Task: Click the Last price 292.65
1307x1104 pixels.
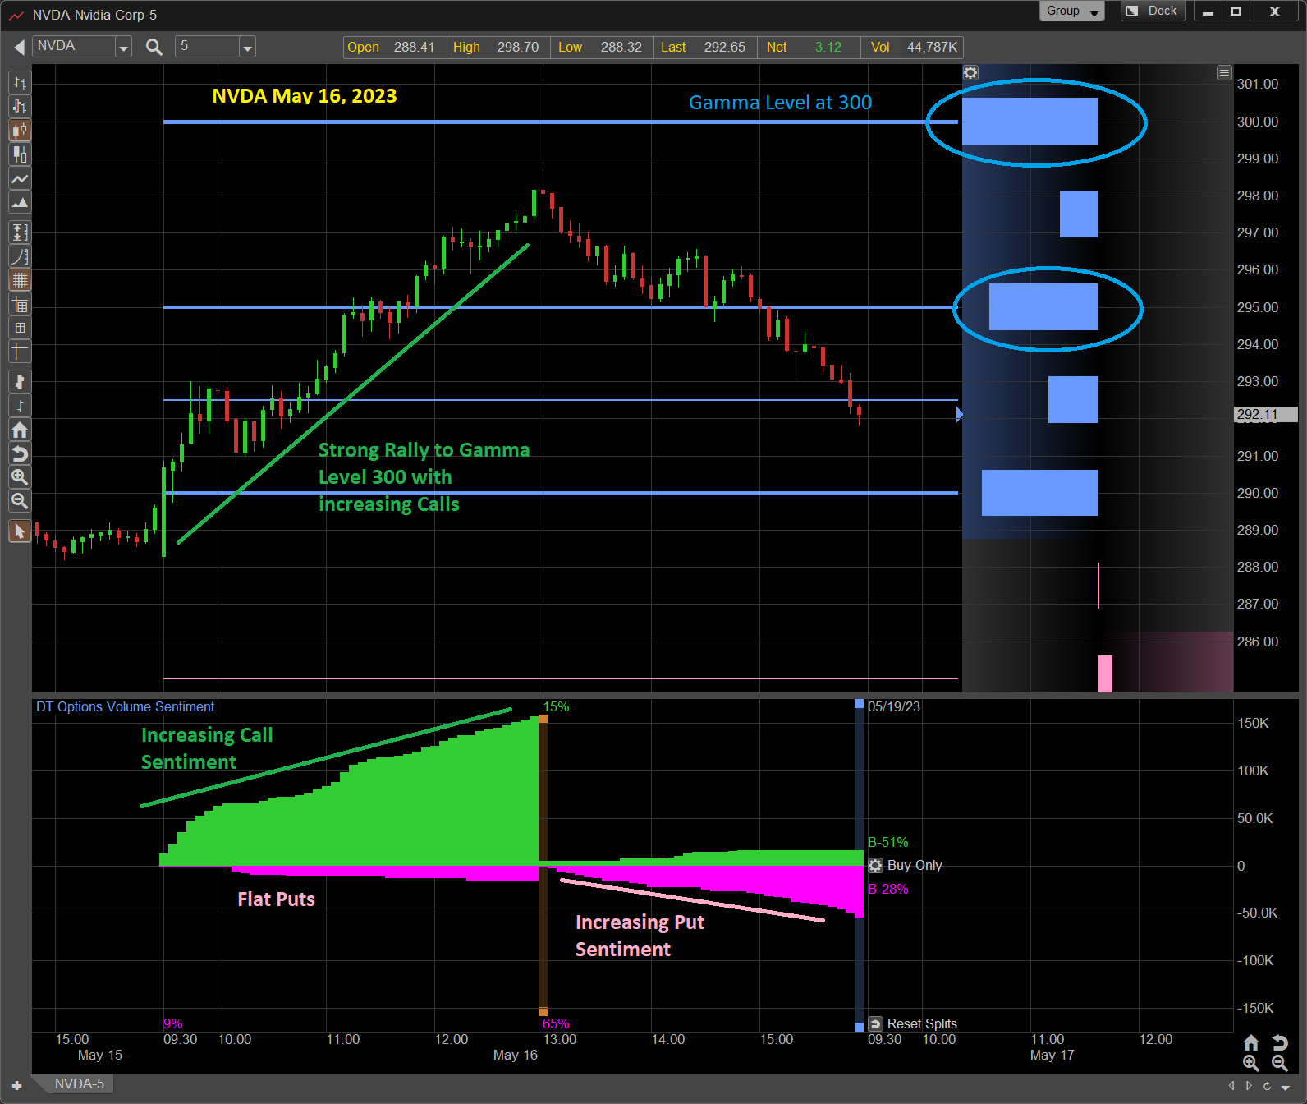Action: coord(725,48)
